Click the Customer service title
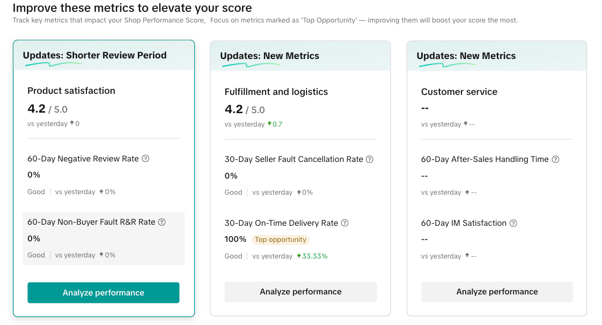The width and height of the screenshot is (602, 325). (x=459, y=92)
